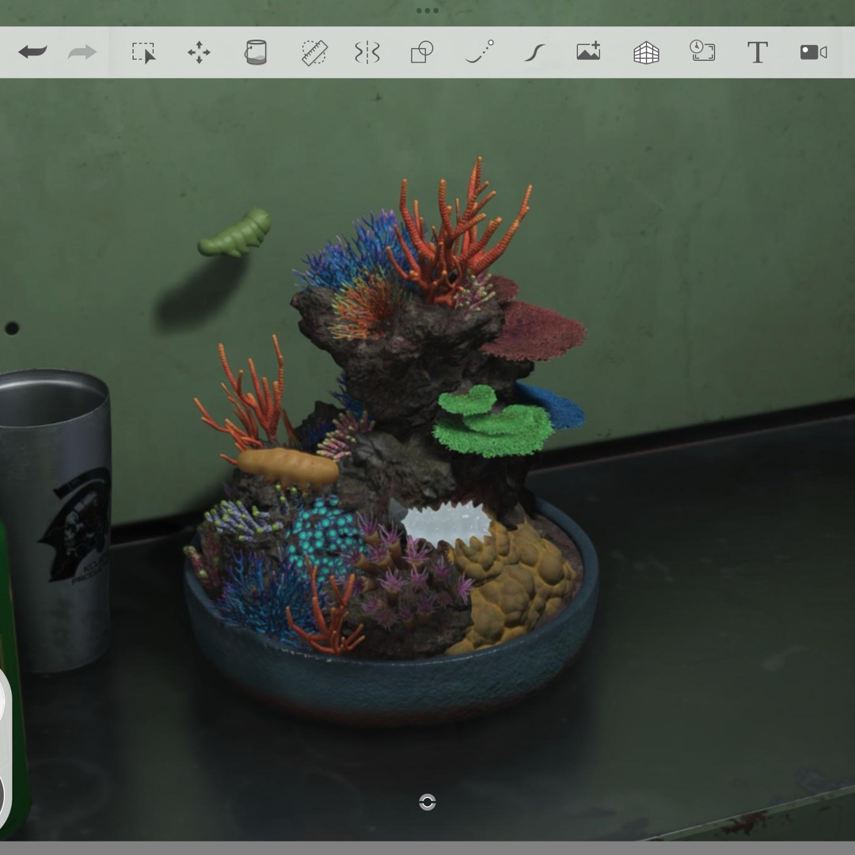The image size is (855, 855).
Task: Open the Ruler guides tool
Action: point(314,53)
